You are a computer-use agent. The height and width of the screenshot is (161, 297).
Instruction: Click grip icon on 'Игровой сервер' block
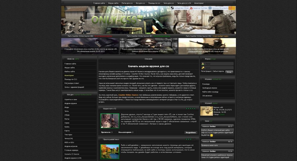tap(203, 103)
